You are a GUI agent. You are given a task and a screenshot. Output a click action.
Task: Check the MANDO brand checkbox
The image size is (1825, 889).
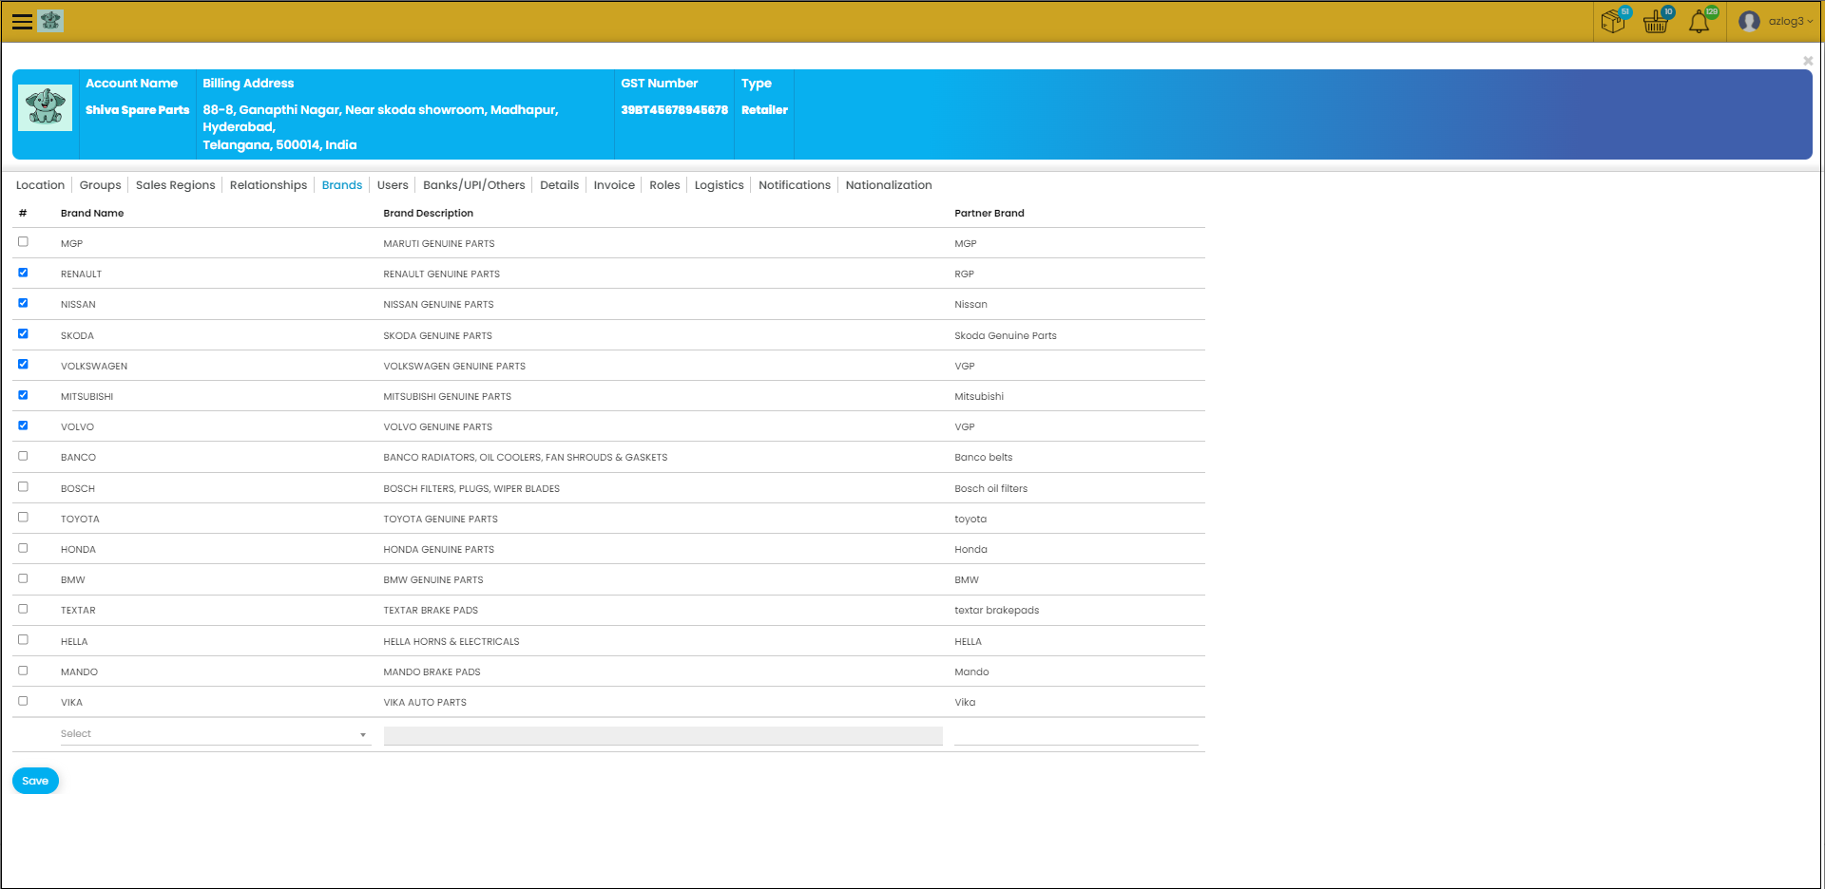click(23, 671)
